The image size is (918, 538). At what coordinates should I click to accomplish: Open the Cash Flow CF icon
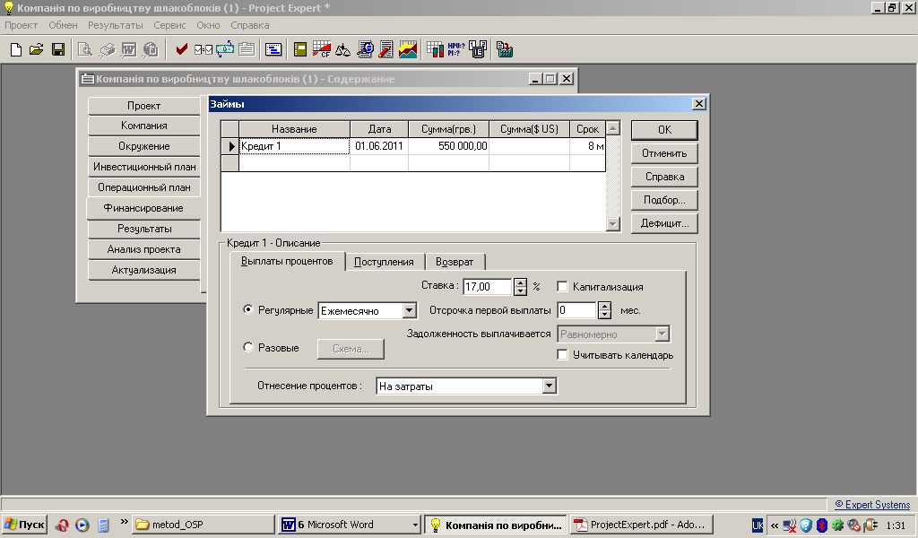pyautogui.click(x=322, y=49)
